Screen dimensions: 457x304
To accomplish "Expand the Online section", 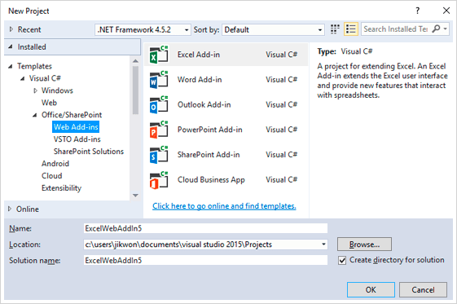I will (x=10, y=209).
